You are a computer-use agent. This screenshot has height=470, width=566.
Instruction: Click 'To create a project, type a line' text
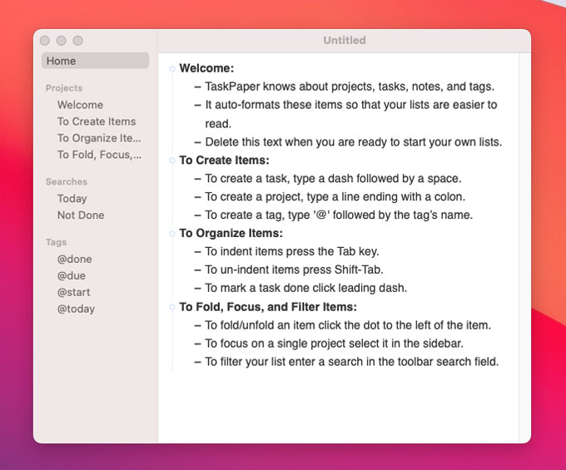pos(335,196)
